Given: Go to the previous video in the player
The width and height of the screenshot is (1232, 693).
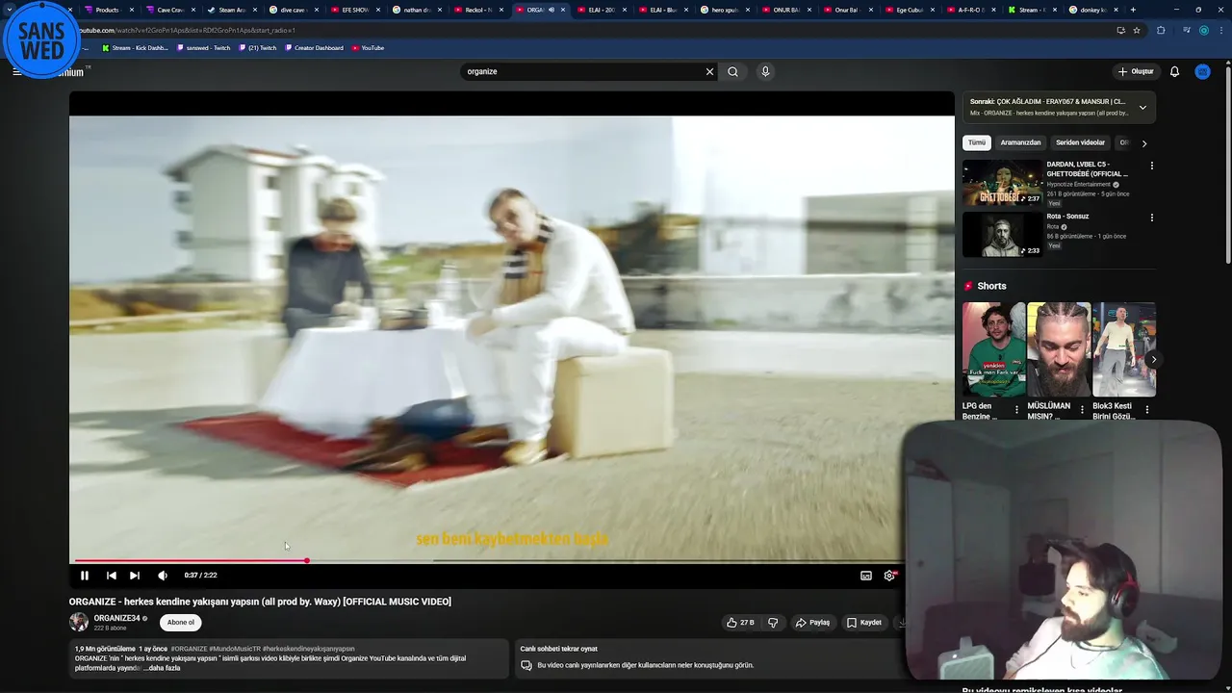Looking at the screenshot, I should [x=112, y=576].
